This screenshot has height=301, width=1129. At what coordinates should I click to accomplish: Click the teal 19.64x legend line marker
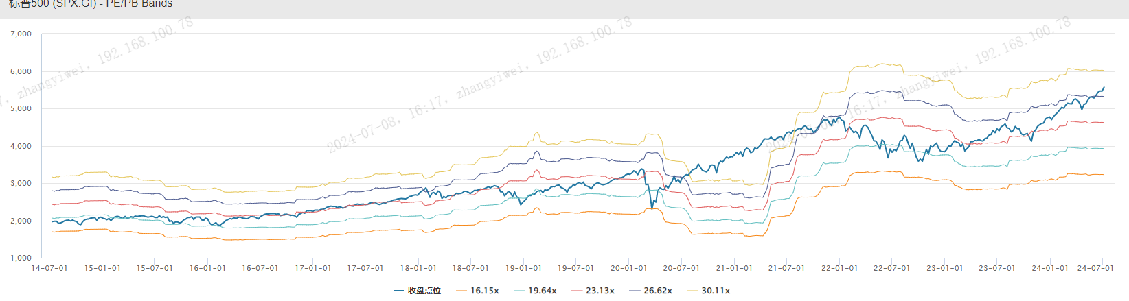519,291
